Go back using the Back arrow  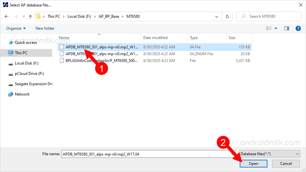[6, 16]
